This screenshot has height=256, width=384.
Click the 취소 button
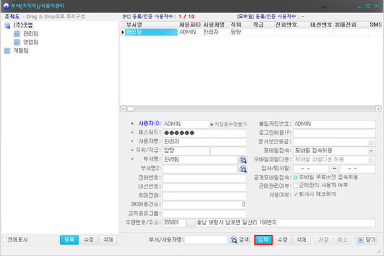[x=342, y=240]
